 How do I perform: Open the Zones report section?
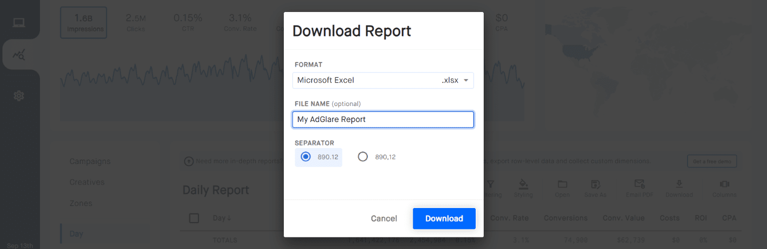click(81, 203)
